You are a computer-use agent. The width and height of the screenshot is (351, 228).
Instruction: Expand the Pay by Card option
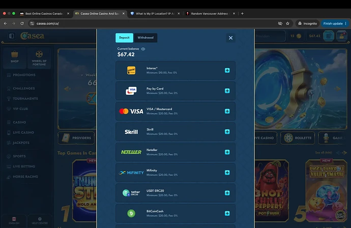coord(227,91)
